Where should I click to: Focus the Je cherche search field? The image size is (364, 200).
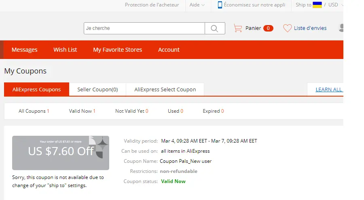pos(144,28)
